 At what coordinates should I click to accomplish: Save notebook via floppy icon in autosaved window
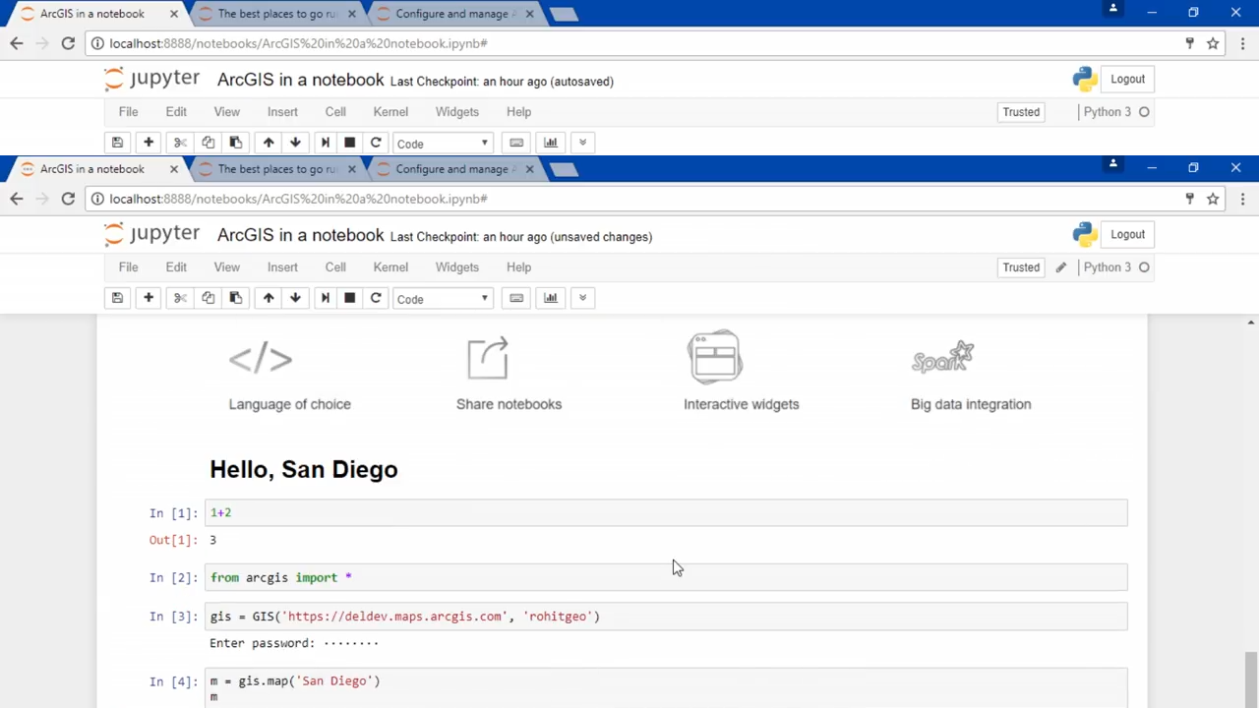[x=117, y=143]
